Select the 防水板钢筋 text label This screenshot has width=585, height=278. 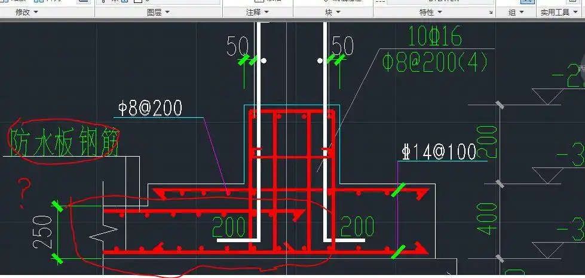click(x=64, y=143)
